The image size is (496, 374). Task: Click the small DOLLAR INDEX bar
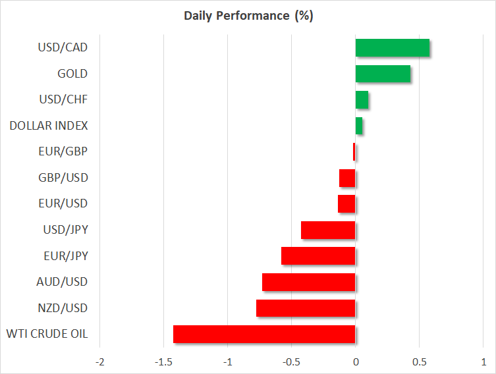point(359,126)
